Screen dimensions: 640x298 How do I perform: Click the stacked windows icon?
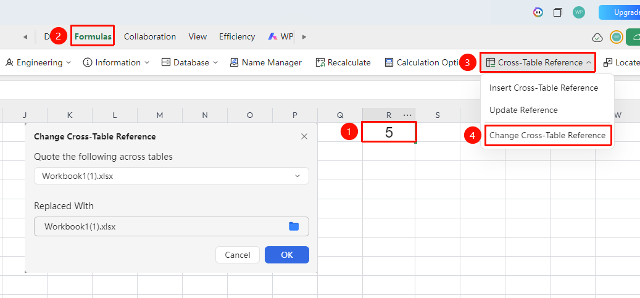coord(557,12)
